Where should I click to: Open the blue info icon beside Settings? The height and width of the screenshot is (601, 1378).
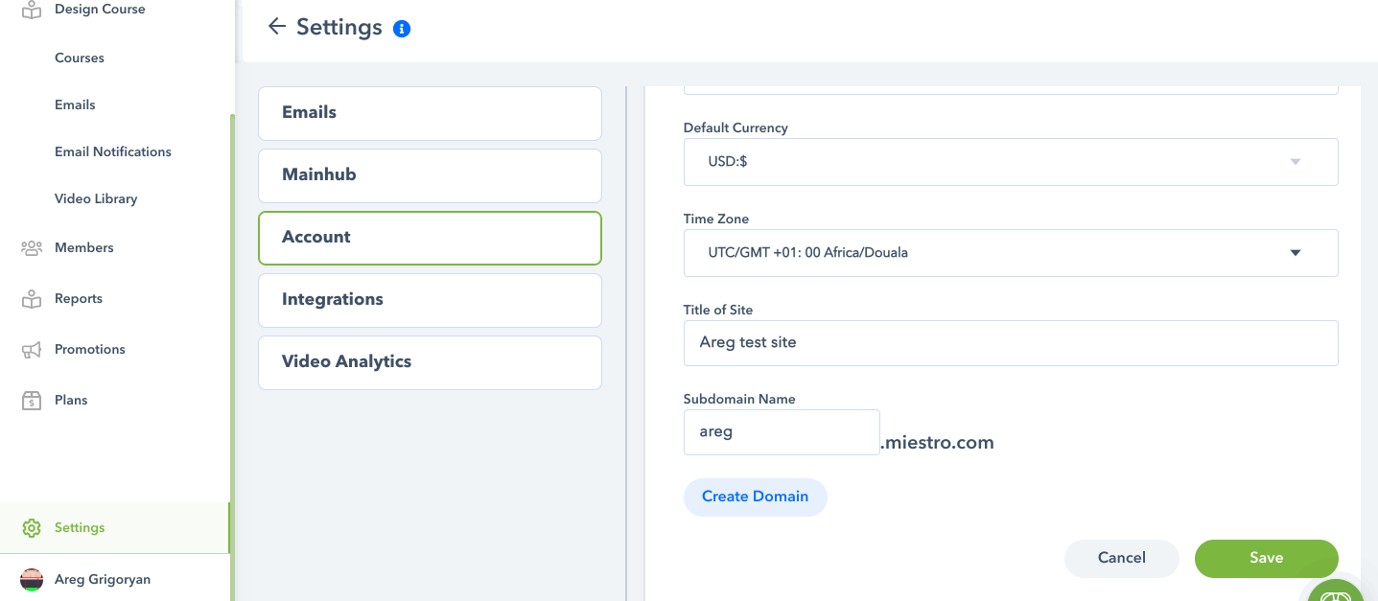403,29
